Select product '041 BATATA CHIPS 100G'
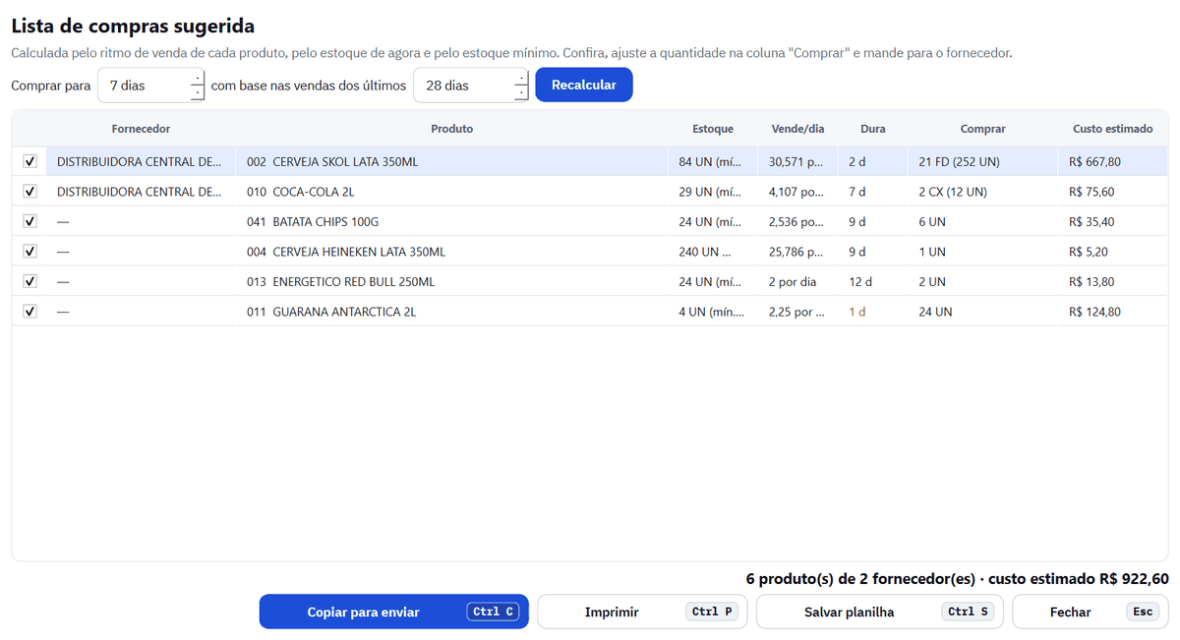Viewport: 1180px width, 640px height. coord(451,221)
